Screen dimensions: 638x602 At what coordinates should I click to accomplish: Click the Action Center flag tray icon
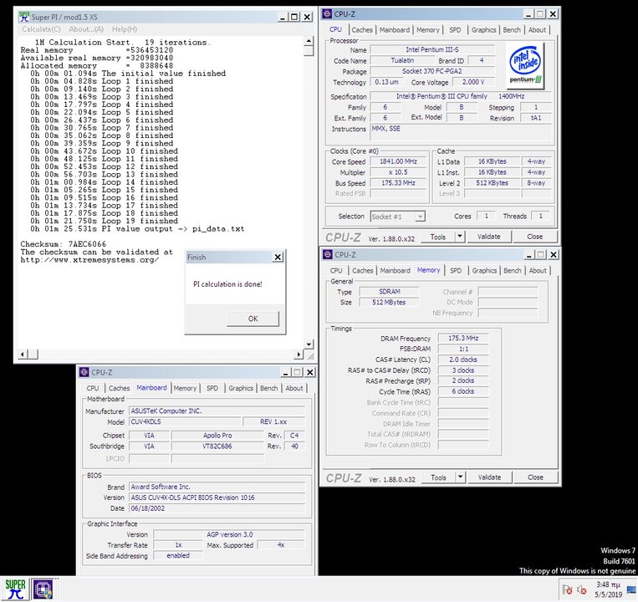coord(567,589)
